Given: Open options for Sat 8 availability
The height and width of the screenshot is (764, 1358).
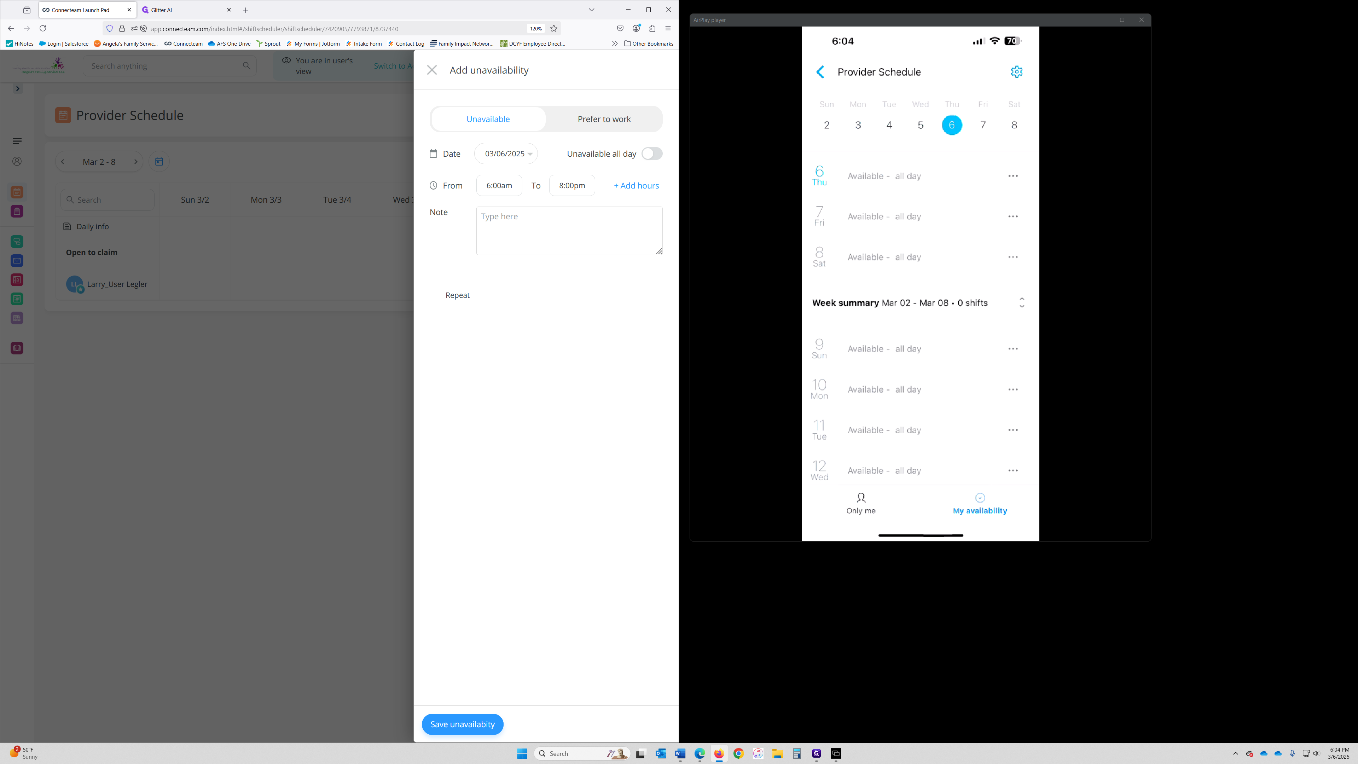Looking at the screenshot, I should [x=1013, y=257].
